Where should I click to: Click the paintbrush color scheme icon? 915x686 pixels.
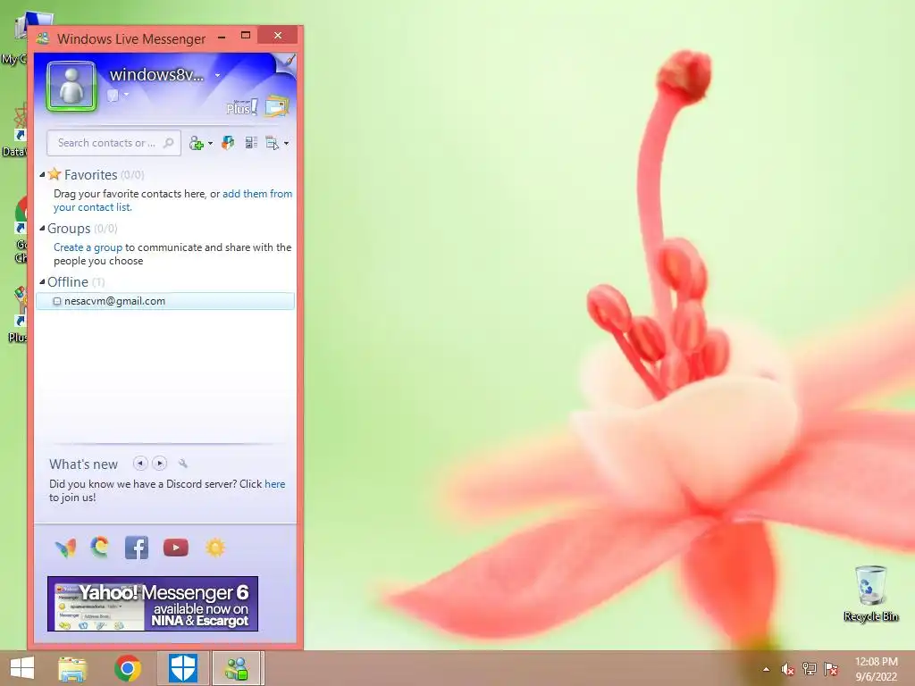pyautogui.click(x=288, y=61)
